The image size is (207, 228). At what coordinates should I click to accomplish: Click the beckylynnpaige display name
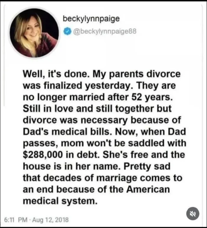[x=91, y=19]
